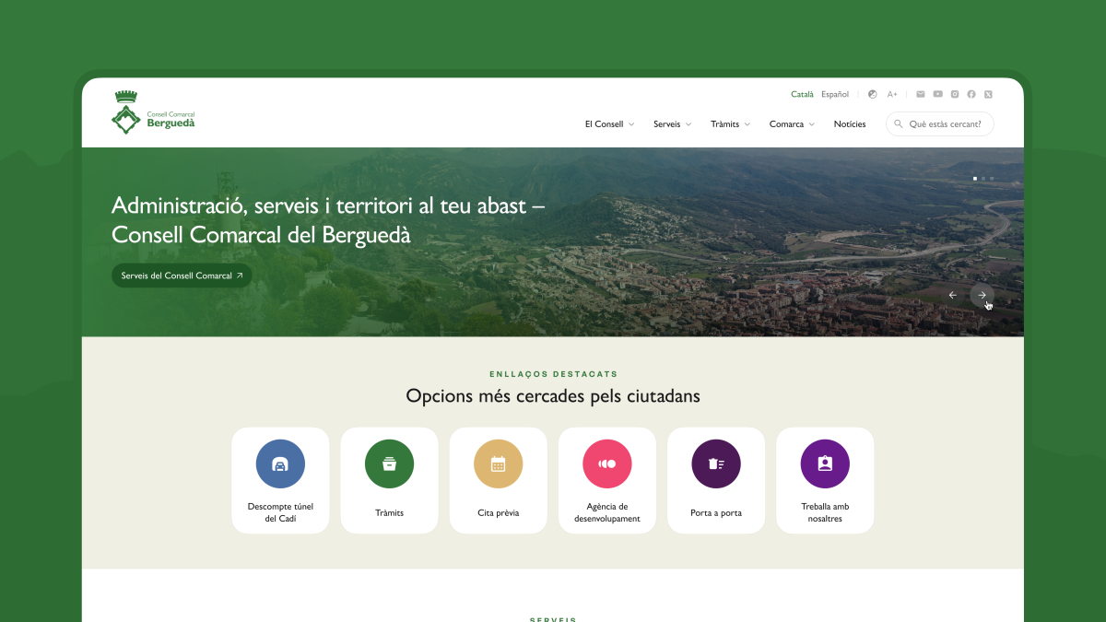Click the Consell Comarcal Berguedà logo
The image size is (1106, 622).
tap(154, 112)
